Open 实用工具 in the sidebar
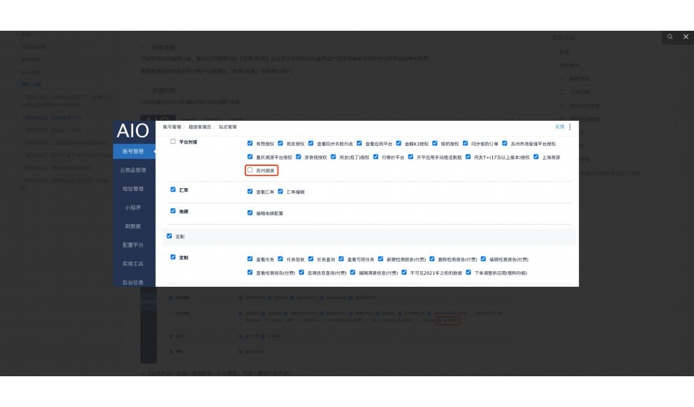Viewport: 694px width, 407px height. pyautogui.click(x=133, y=264)
